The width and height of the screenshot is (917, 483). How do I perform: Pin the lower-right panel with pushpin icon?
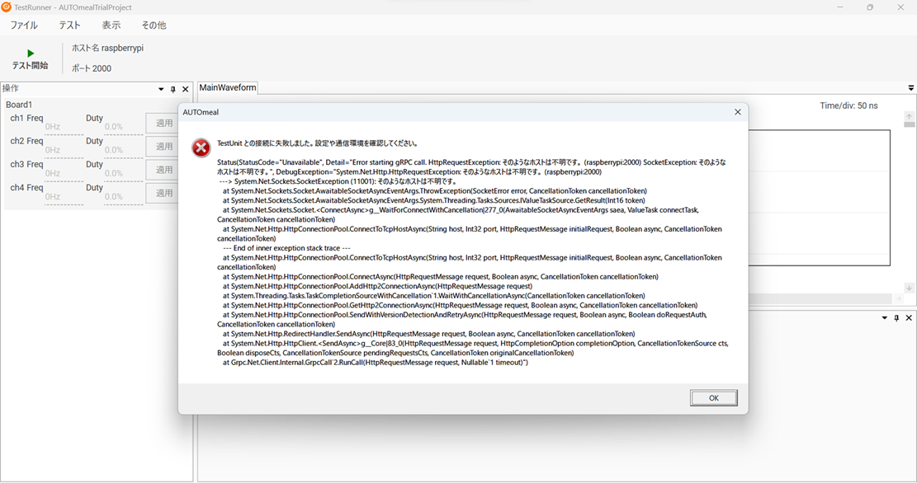(896, 318)
